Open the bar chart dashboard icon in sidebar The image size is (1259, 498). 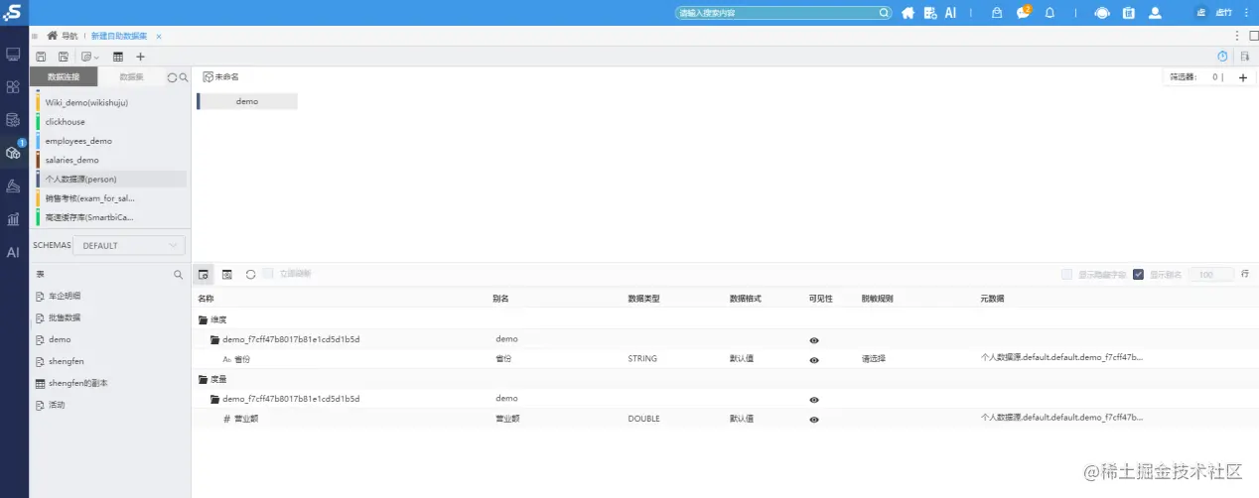(x=13, y=219)
